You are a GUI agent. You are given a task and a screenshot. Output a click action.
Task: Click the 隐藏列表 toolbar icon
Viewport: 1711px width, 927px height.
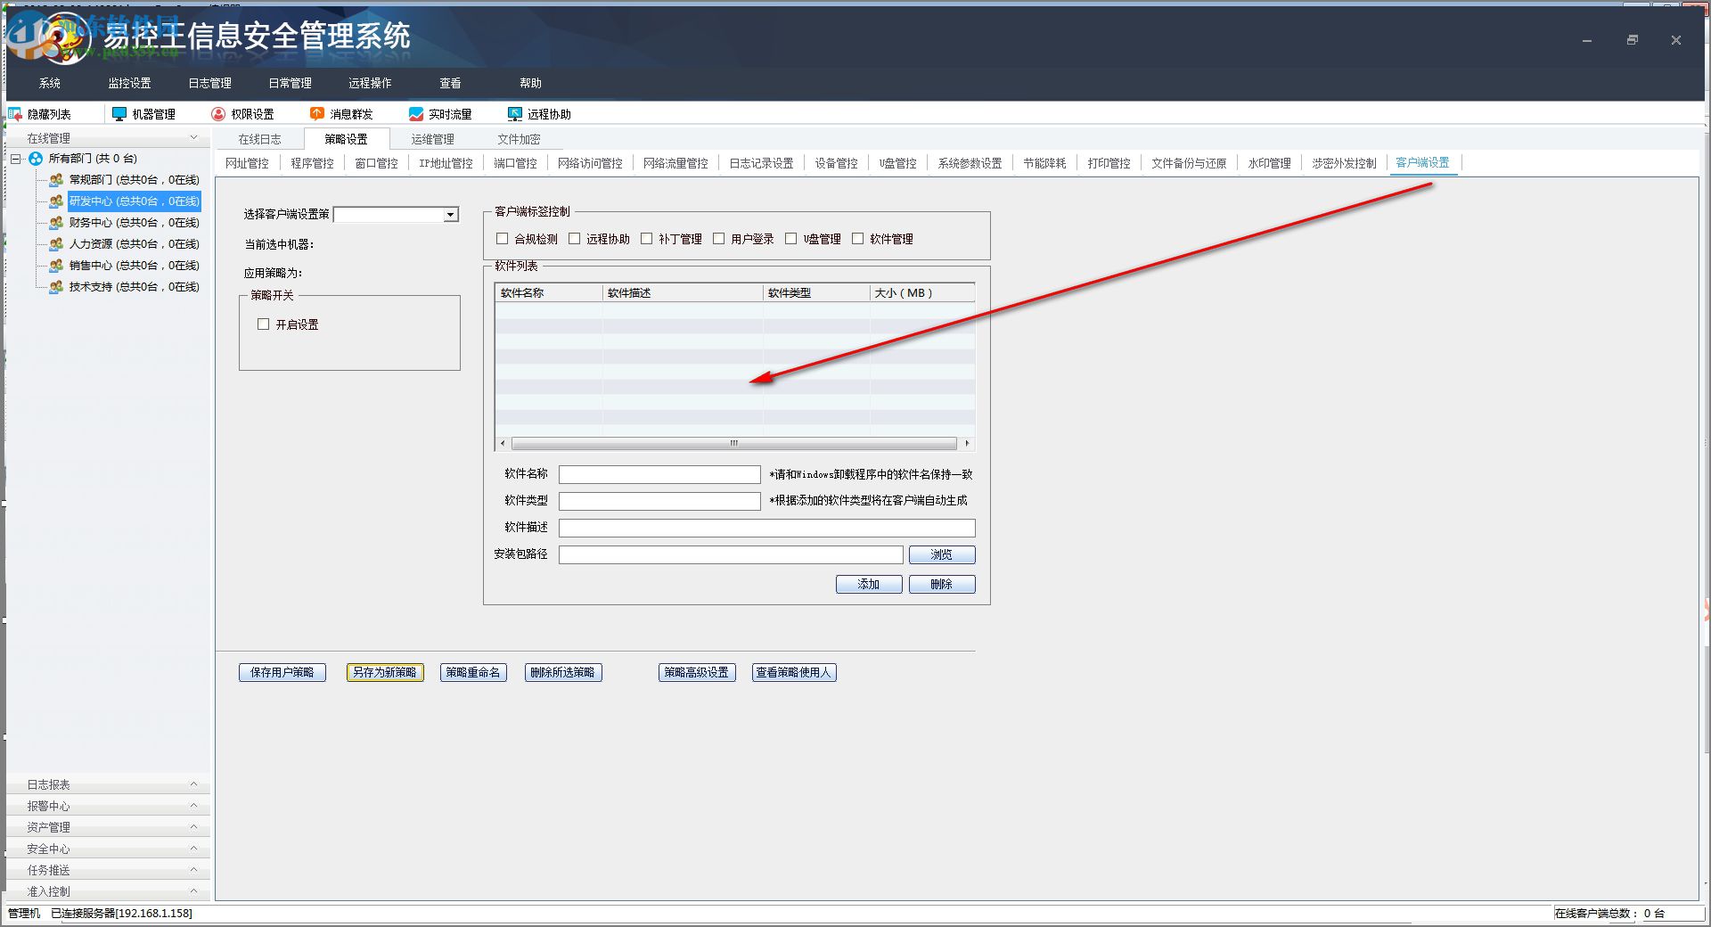tap(15, 114)
